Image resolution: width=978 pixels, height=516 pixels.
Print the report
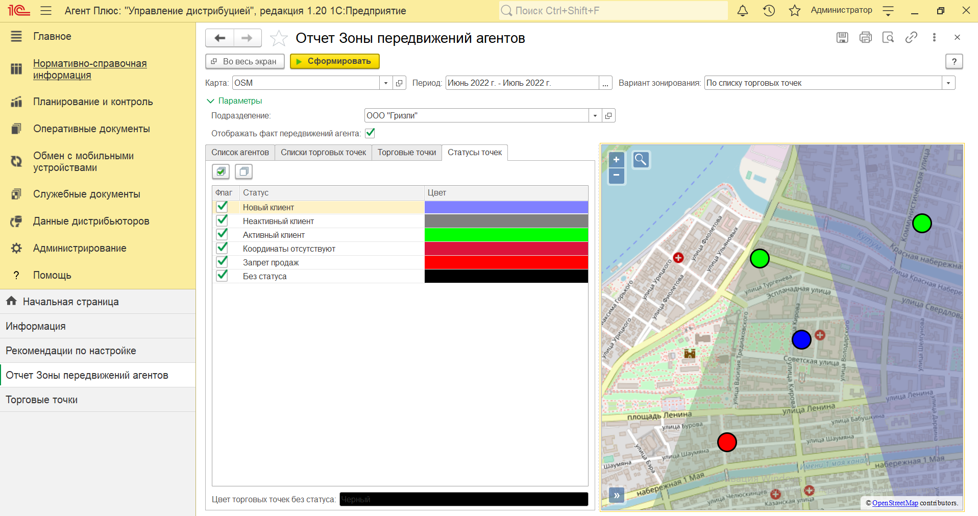pyautogui.click(x=865, y=37)
